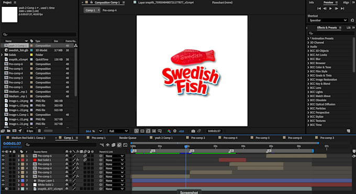
Task: Click the reset shortcut icon next to Spacebar
Action: 352,20
